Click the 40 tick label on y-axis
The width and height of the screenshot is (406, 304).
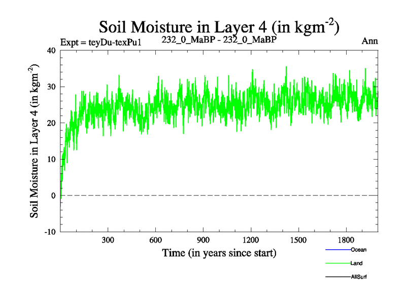(x=51, y=50)
